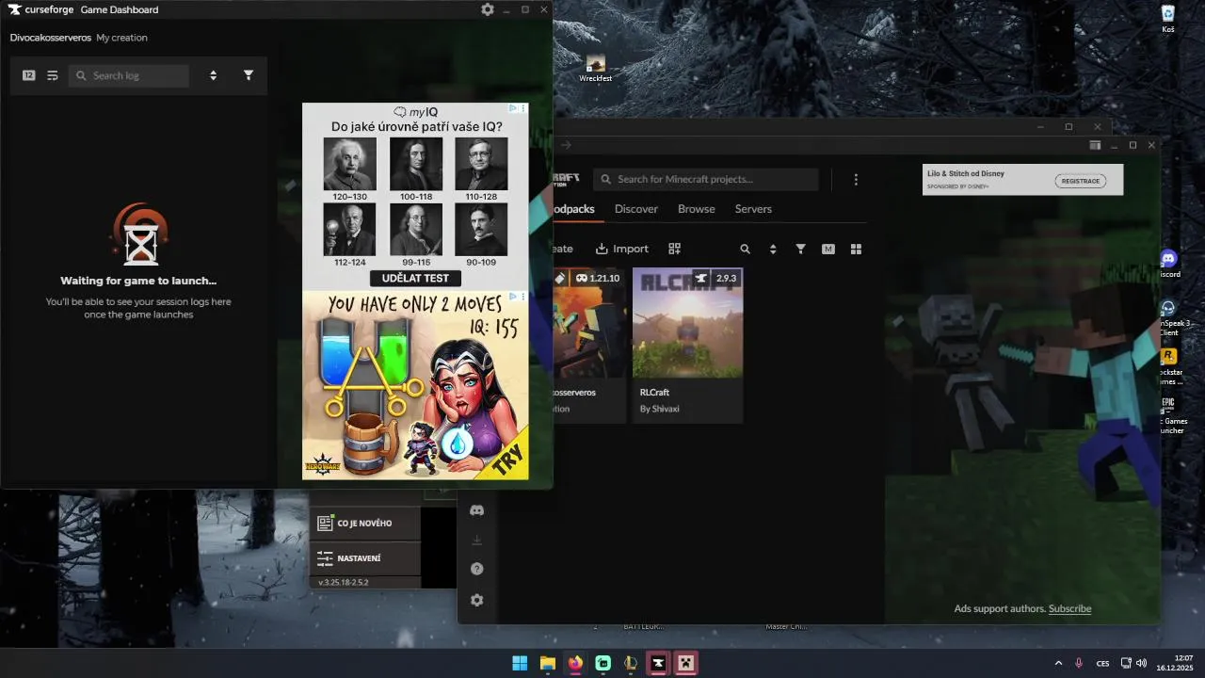Click the microphone icon in system tray

(1079, 663)
